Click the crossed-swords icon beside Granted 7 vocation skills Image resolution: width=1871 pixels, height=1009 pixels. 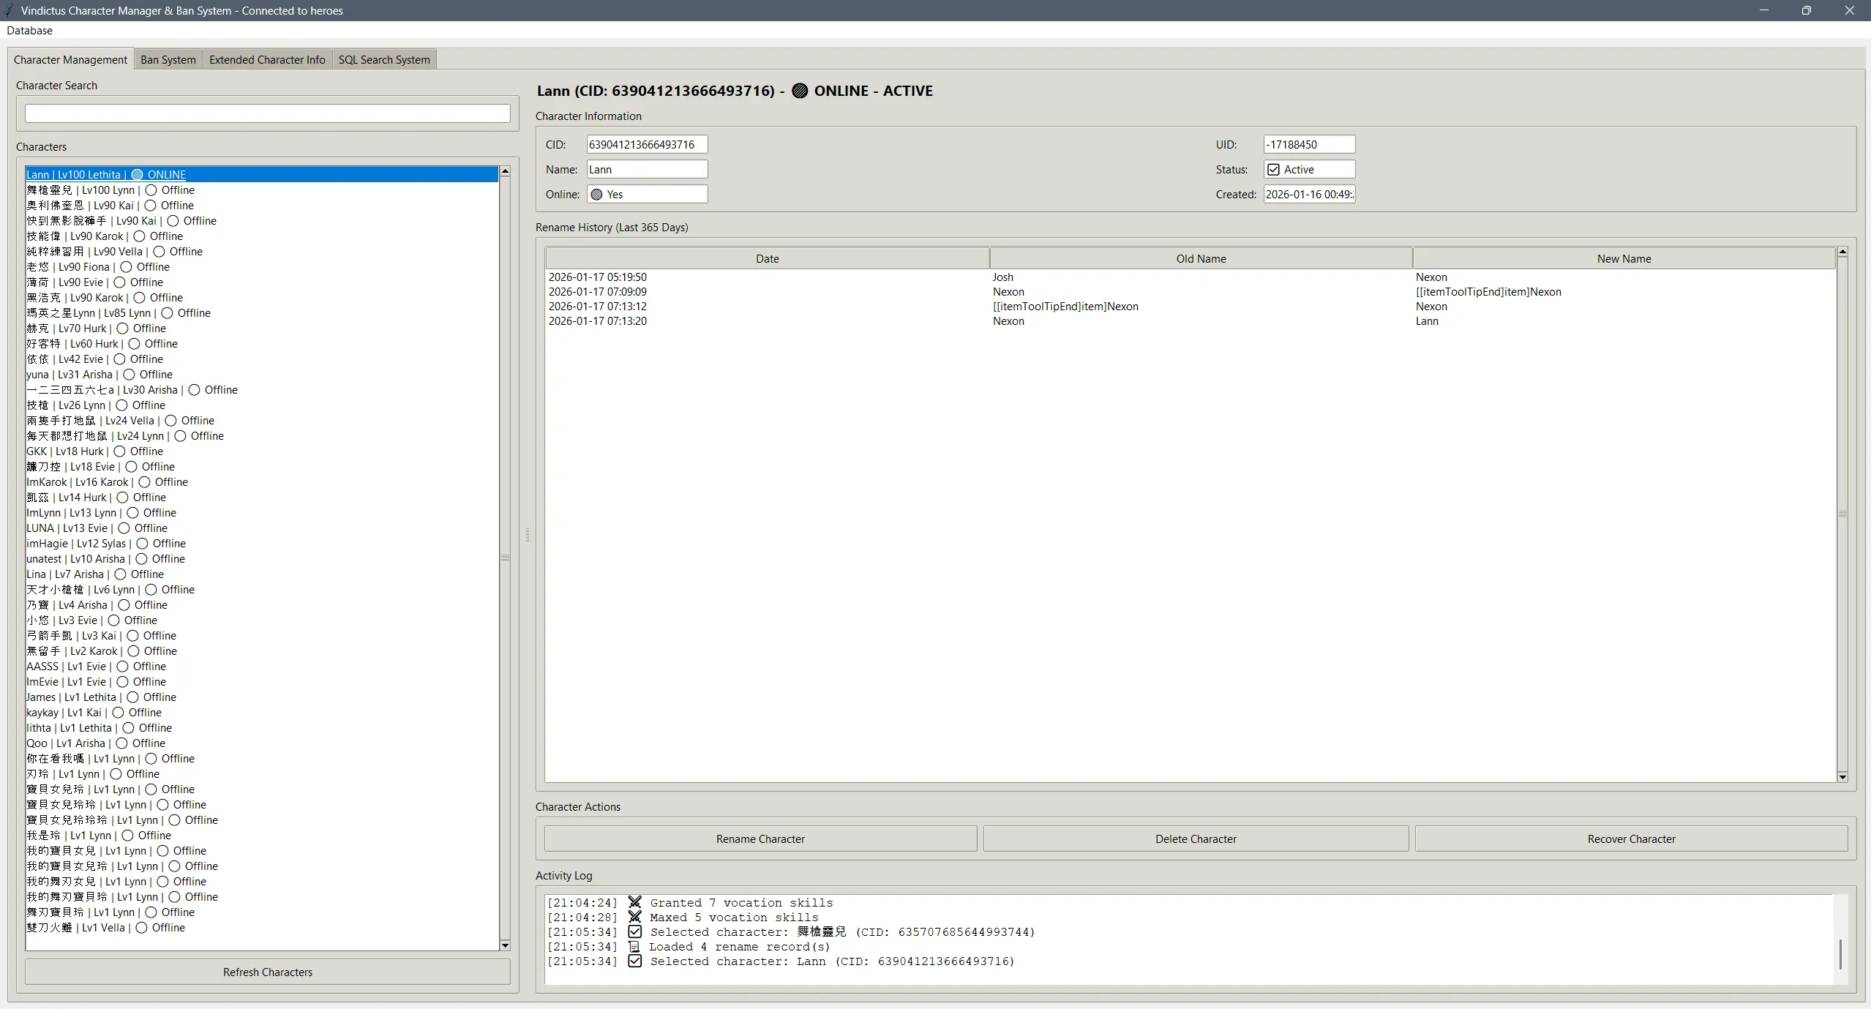click(x=635, y=902)
